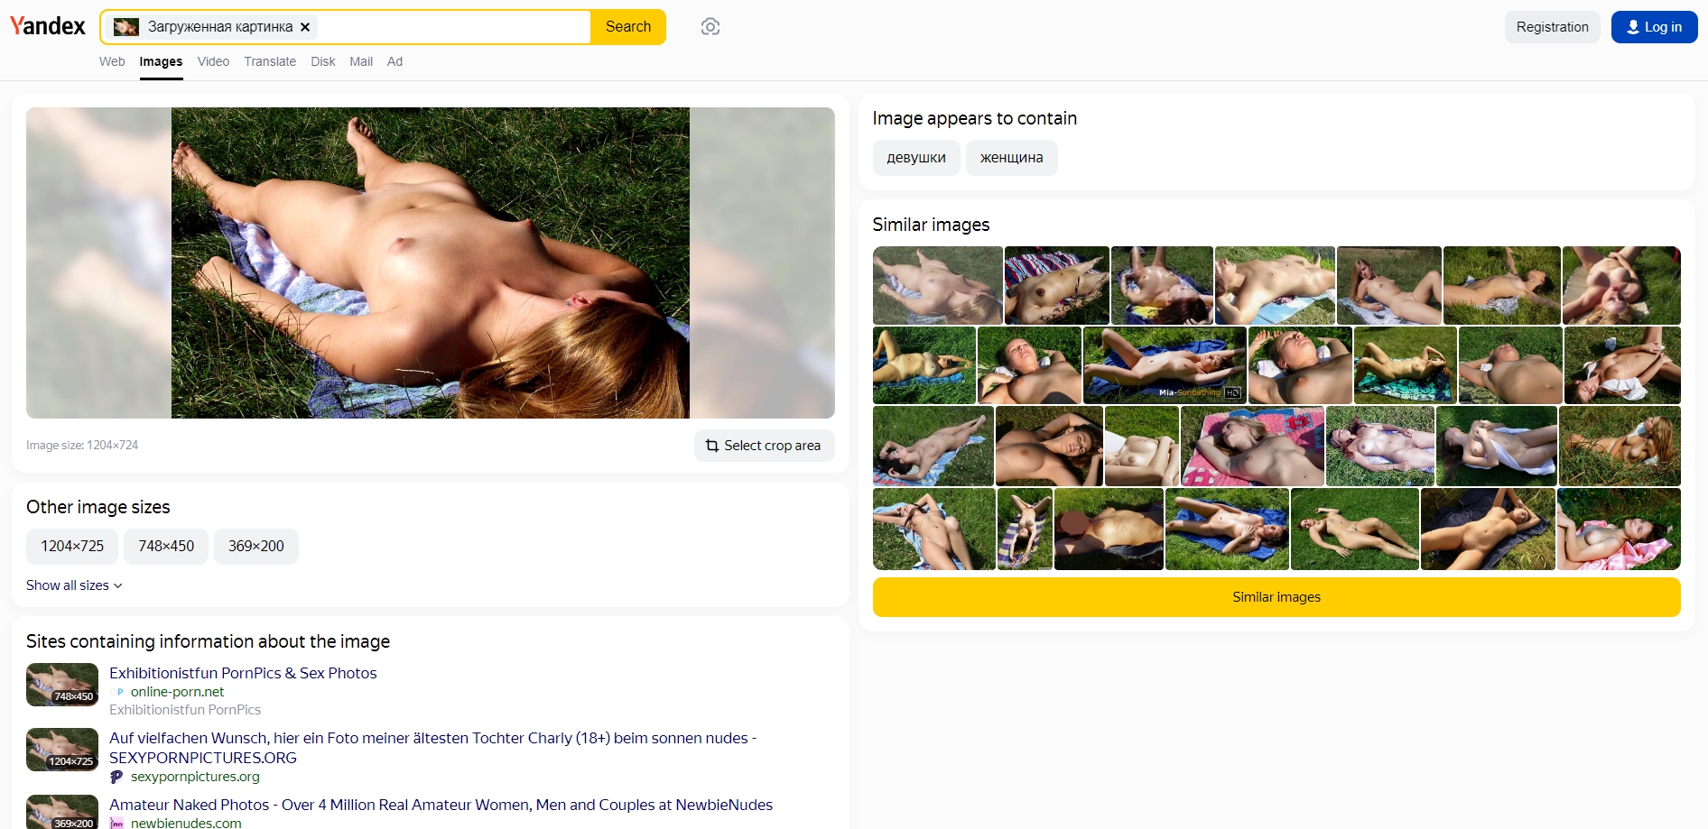Open the Translate tab

(x=270, y=61)
